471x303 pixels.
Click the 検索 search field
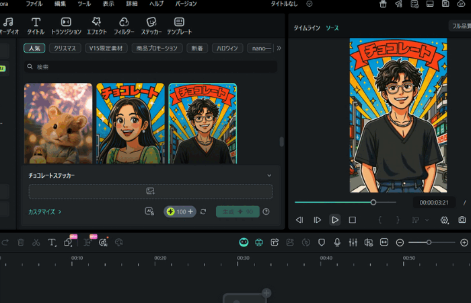(151, 67)
